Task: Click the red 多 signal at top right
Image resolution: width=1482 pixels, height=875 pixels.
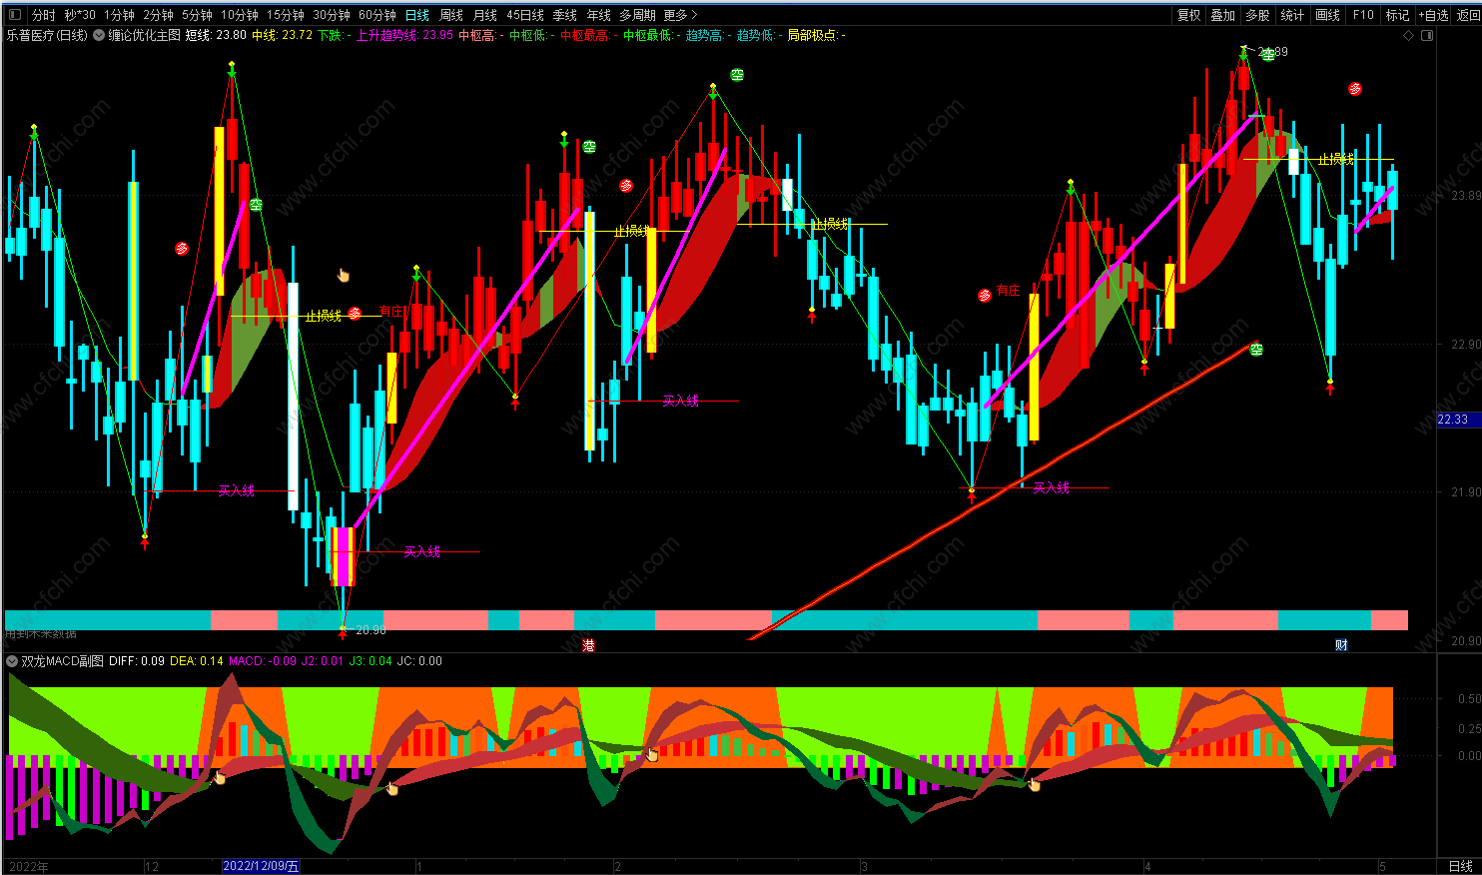Action: pos(1355,89)
